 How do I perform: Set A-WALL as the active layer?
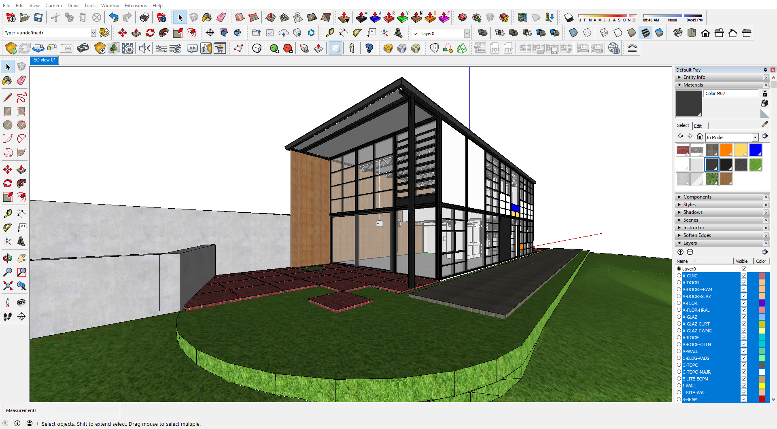tap(679, 351)
